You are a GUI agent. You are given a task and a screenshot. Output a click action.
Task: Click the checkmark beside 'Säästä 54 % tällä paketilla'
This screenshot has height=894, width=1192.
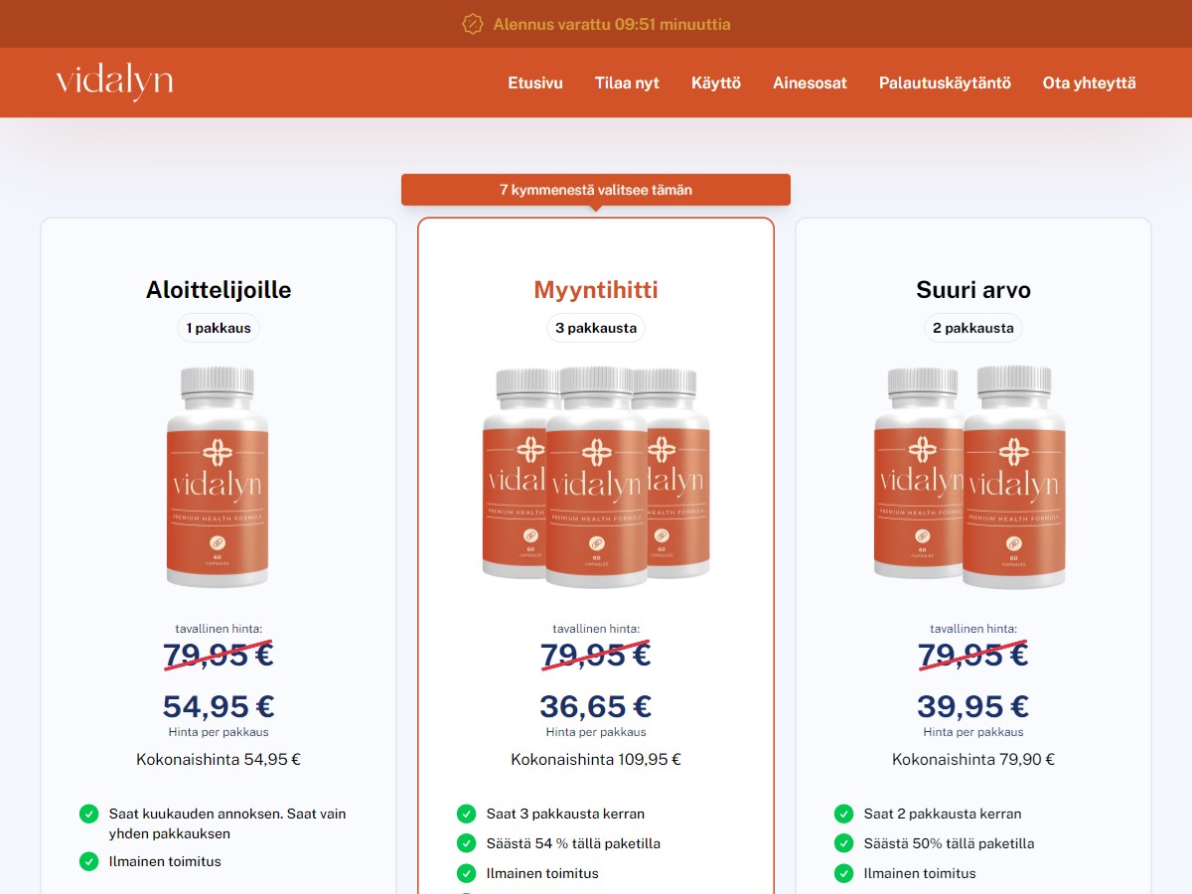[x=467, y=843]
